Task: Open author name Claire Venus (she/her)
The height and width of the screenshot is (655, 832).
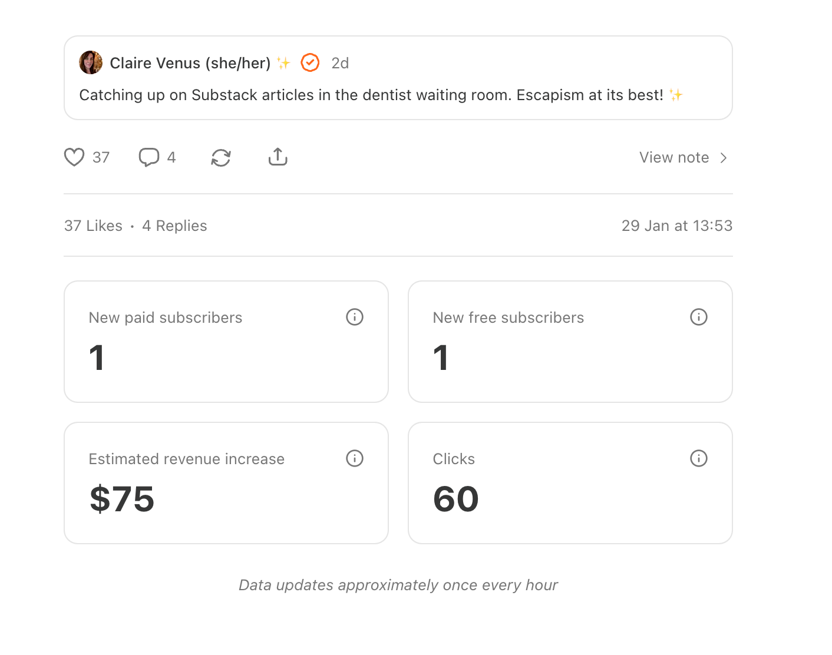Action: (x=190, y=63)
